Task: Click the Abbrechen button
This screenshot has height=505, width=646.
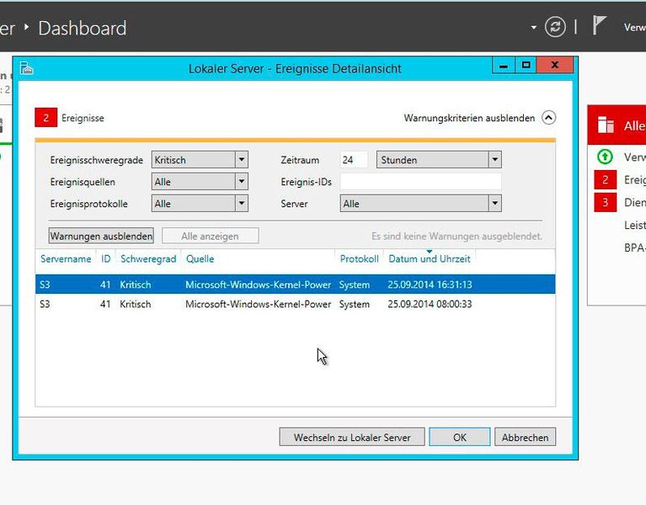Action: click(x=525, y=437)
